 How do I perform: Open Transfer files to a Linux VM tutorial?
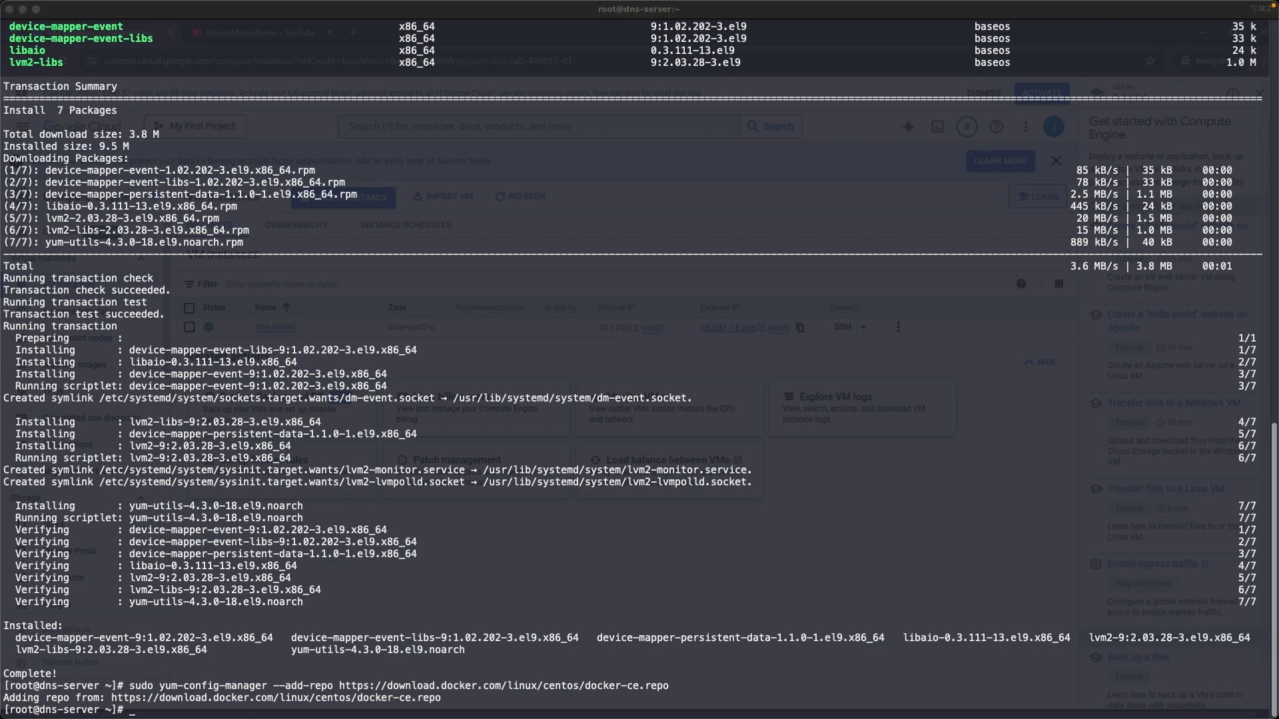click(1166, 489)
